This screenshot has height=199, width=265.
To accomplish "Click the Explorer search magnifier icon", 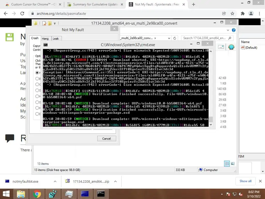I will 230,38.
